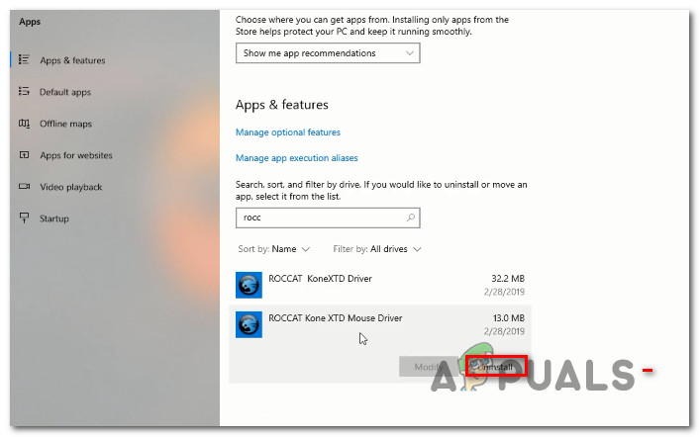This screenshot has height=437, width=700.
Task: Click the Uninstall button
Action: tap(496, 367)
